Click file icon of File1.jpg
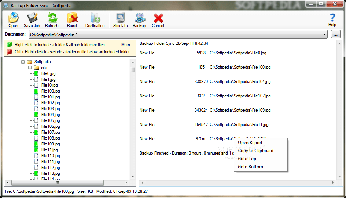346x198 pixels. pyautogui.click(x=36, y=79)
